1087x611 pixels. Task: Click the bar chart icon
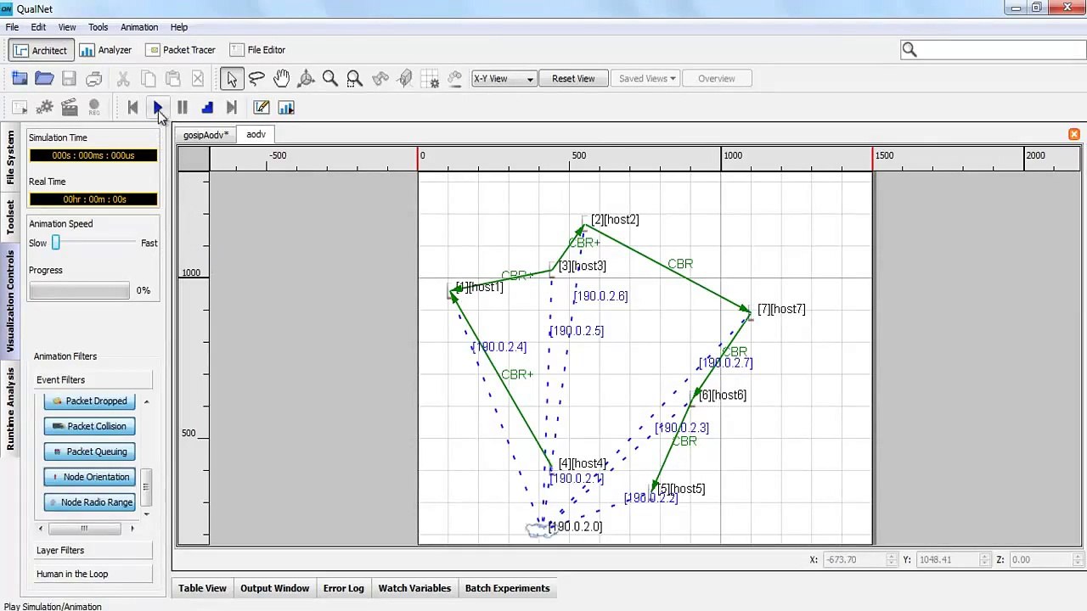286,108
